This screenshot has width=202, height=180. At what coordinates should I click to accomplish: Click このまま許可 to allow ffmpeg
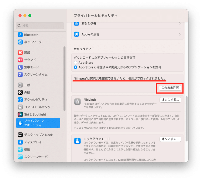[170, 88]
